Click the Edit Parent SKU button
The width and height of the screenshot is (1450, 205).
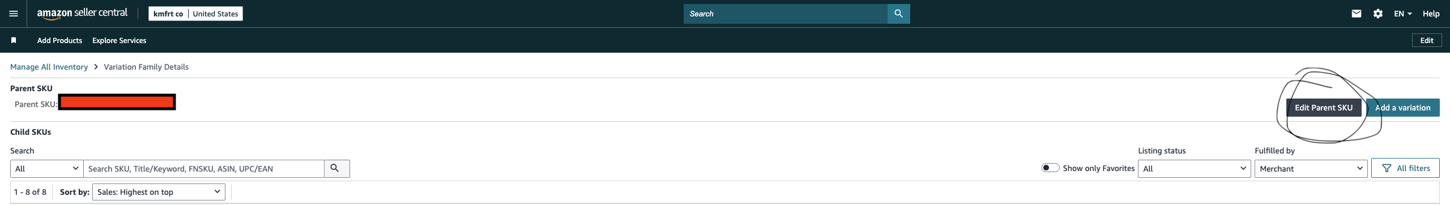tap(1324, 108)
